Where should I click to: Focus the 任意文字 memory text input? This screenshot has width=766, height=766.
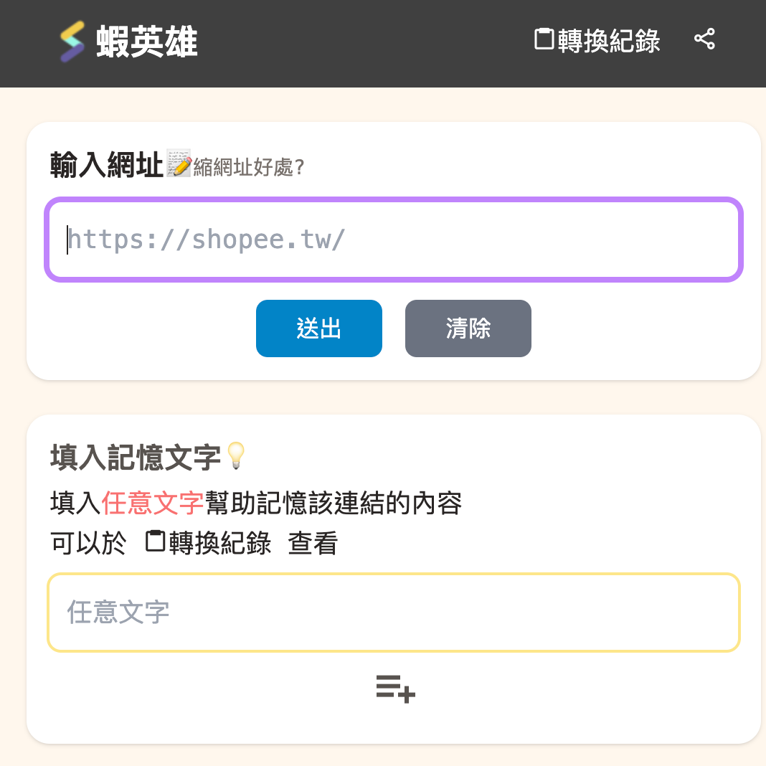393,613
